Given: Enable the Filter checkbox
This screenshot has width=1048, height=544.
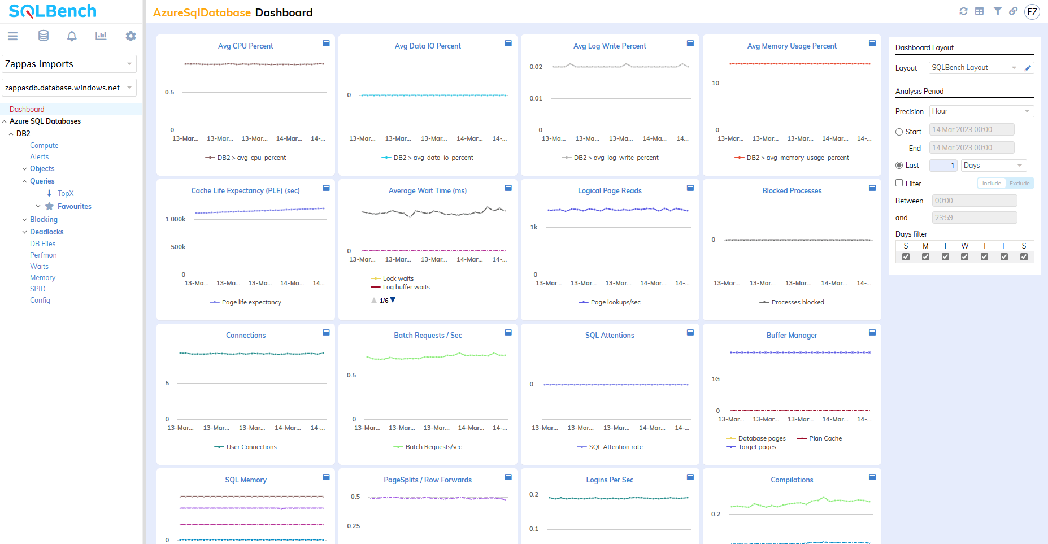Looking at the screenshot, I should 899,183.
